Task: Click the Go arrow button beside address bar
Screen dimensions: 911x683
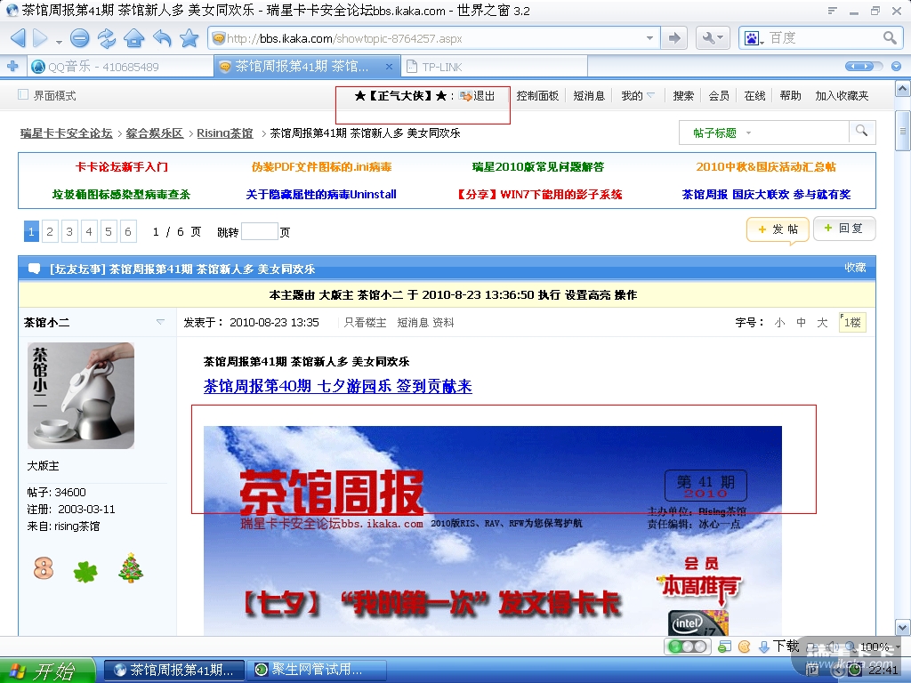Action: [x=674, y=38]
